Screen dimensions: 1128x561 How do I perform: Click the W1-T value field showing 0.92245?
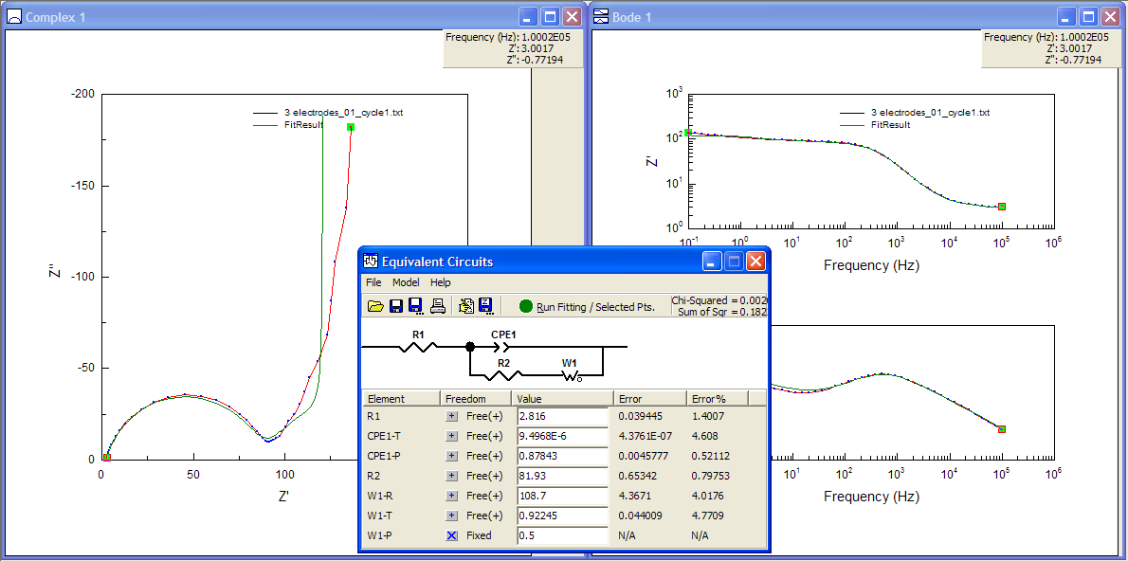click(x=563, y=516)
